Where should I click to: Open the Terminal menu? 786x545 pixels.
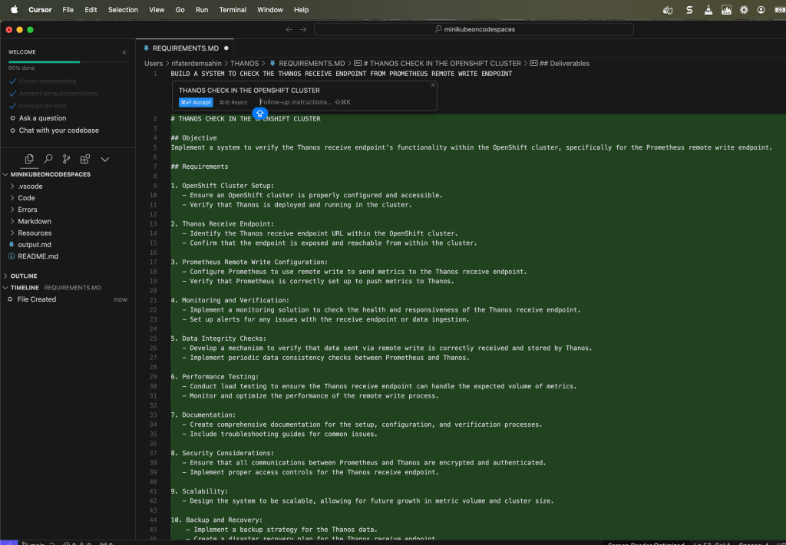tap(233, 9)
